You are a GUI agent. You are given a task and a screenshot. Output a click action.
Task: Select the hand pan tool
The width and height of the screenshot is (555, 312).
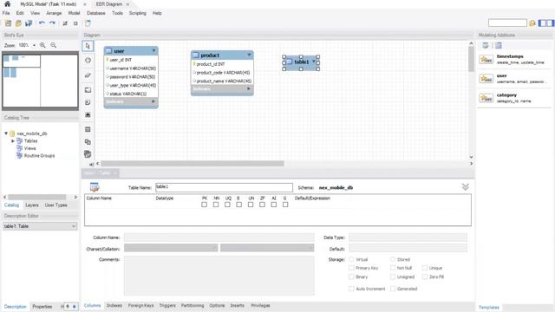click(88, 61)
